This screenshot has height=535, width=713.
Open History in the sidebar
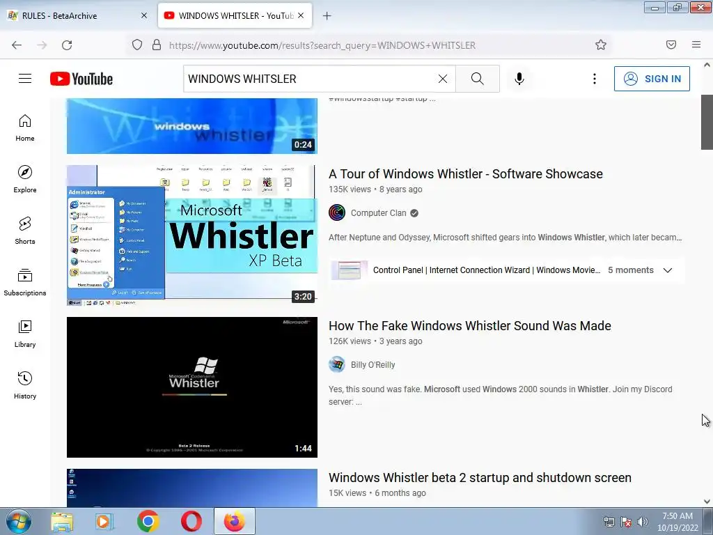[x=25, y=386]
